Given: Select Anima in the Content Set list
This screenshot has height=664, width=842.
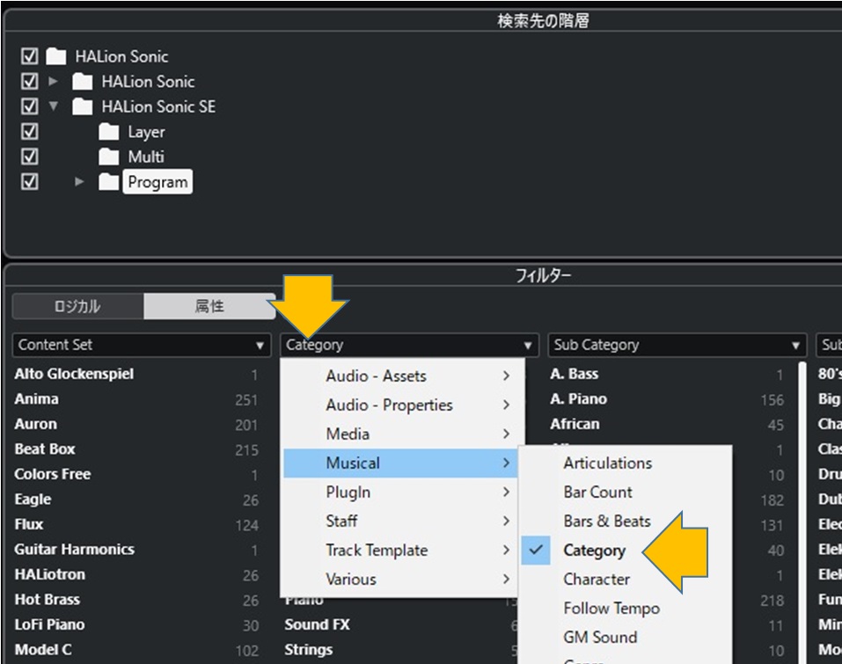Looking at the screenshot, I should coord(37,398).
